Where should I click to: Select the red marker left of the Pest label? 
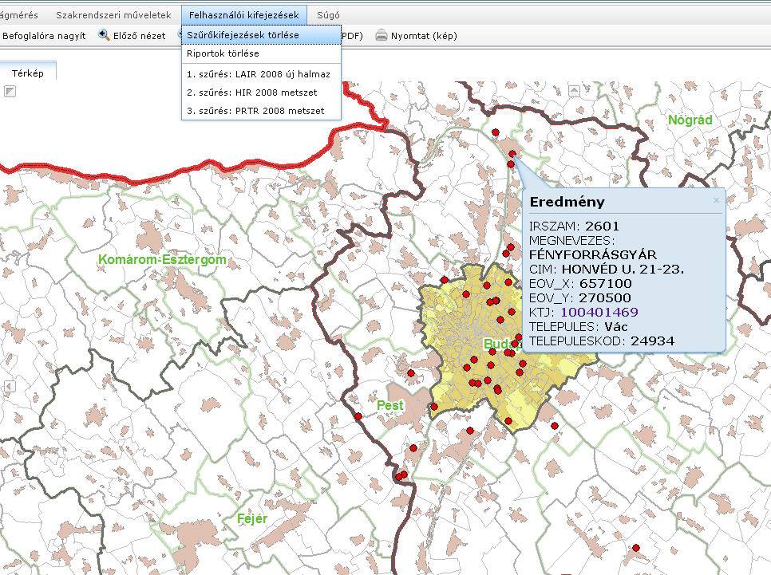click(358, 415)
